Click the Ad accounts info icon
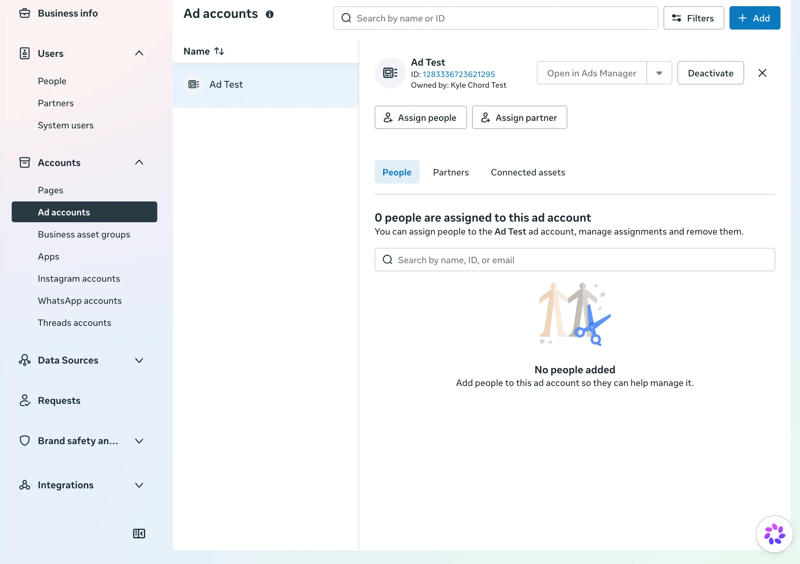This screenshot has height=564, width=800. pyautogui.click(x=270, y=14)
